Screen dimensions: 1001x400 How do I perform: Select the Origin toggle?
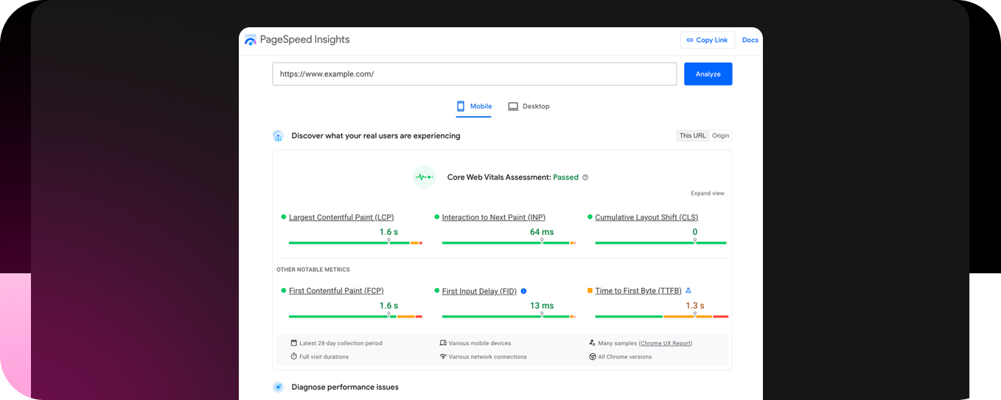720,136
